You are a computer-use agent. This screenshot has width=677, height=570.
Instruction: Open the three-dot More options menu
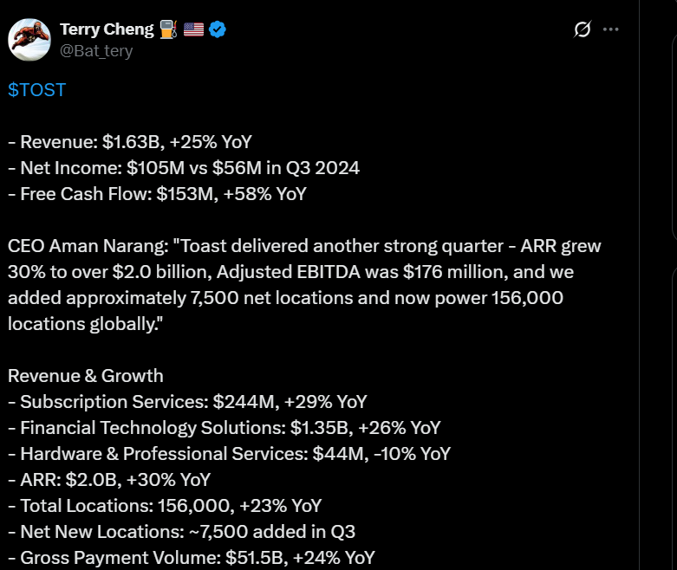click(611, 29)
